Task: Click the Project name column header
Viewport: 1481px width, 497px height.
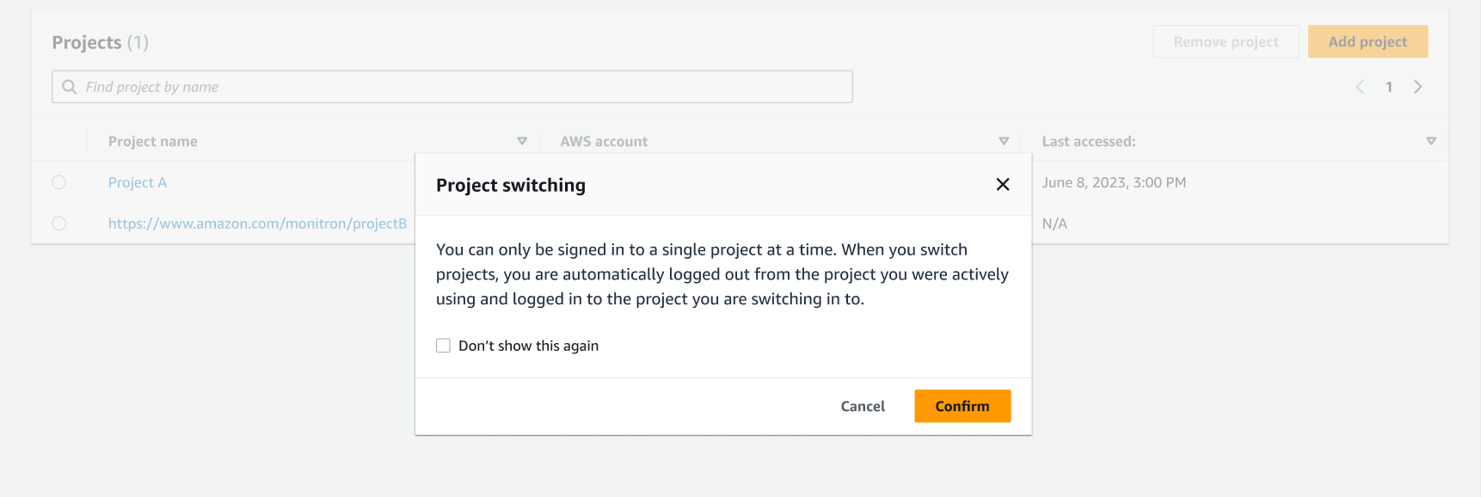Action: [x=152, y=140]
